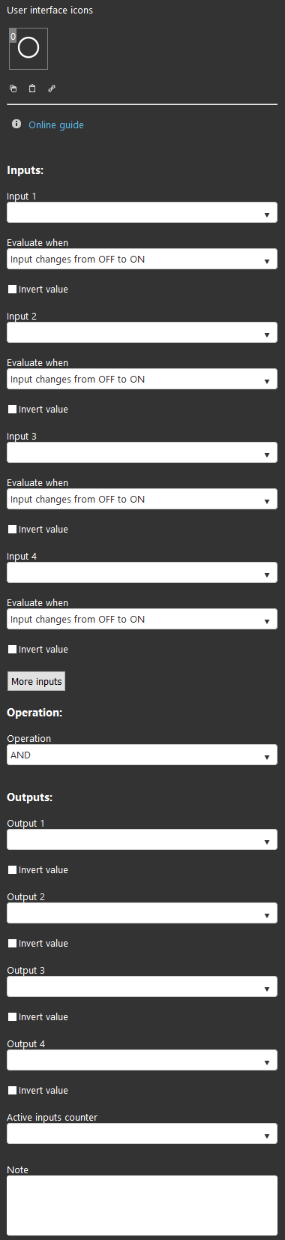Open the Online guide link
Screen dimensions: 285x1240
coord(56,125)
